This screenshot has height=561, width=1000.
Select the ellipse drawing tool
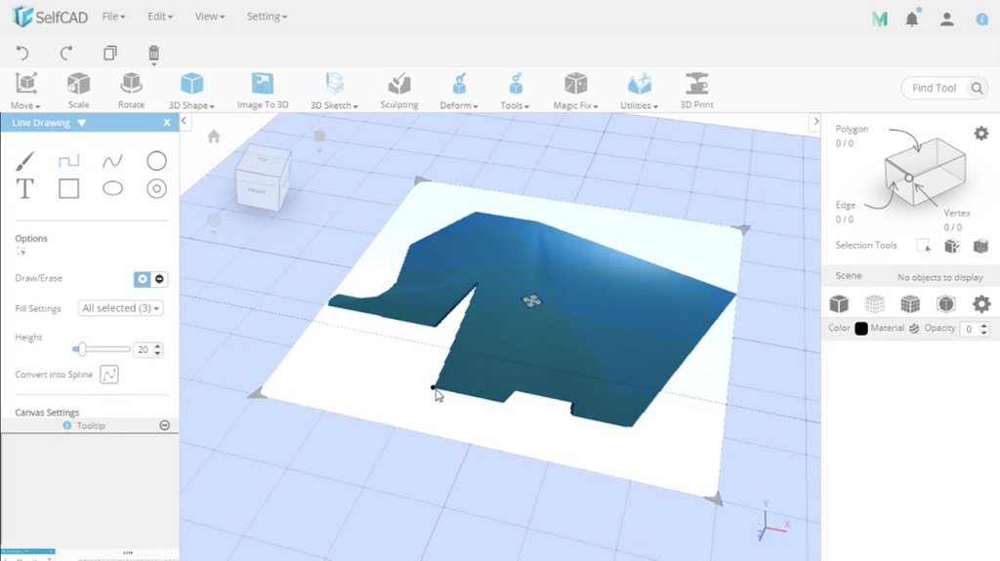[x=113, y=188]
